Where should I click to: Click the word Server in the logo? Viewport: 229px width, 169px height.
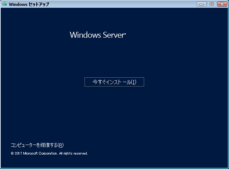[x=113, y=35]
